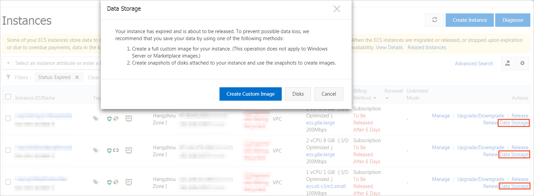Open the Advanced Search link
The width and height of the screenshot is (534, 196).
click(474, 64)
